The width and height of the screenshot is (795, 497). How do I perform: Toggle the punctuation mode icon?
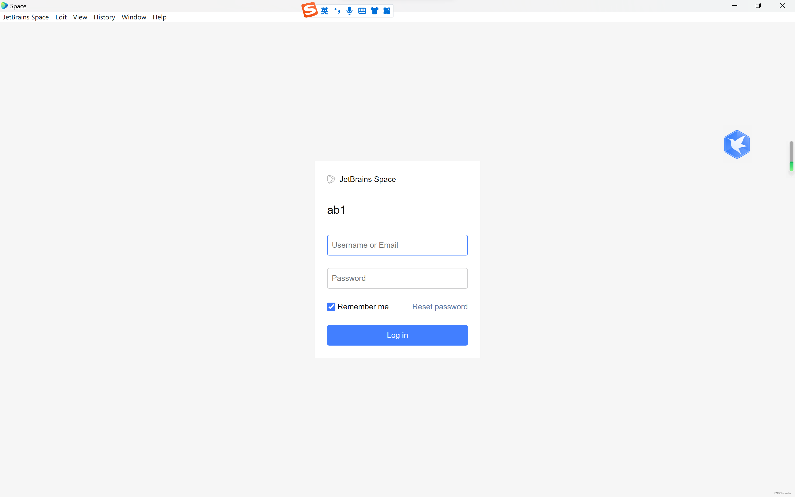(x=337, y=11)
